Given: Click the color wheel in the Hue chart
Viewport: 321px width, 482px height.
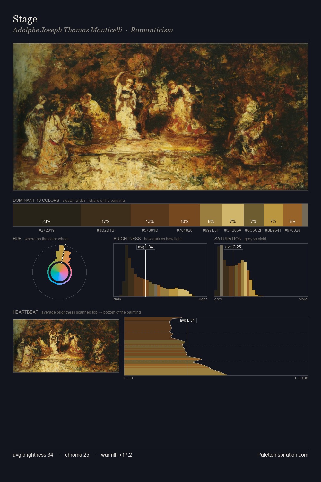Looking at the screenshot, I should 59,272.
